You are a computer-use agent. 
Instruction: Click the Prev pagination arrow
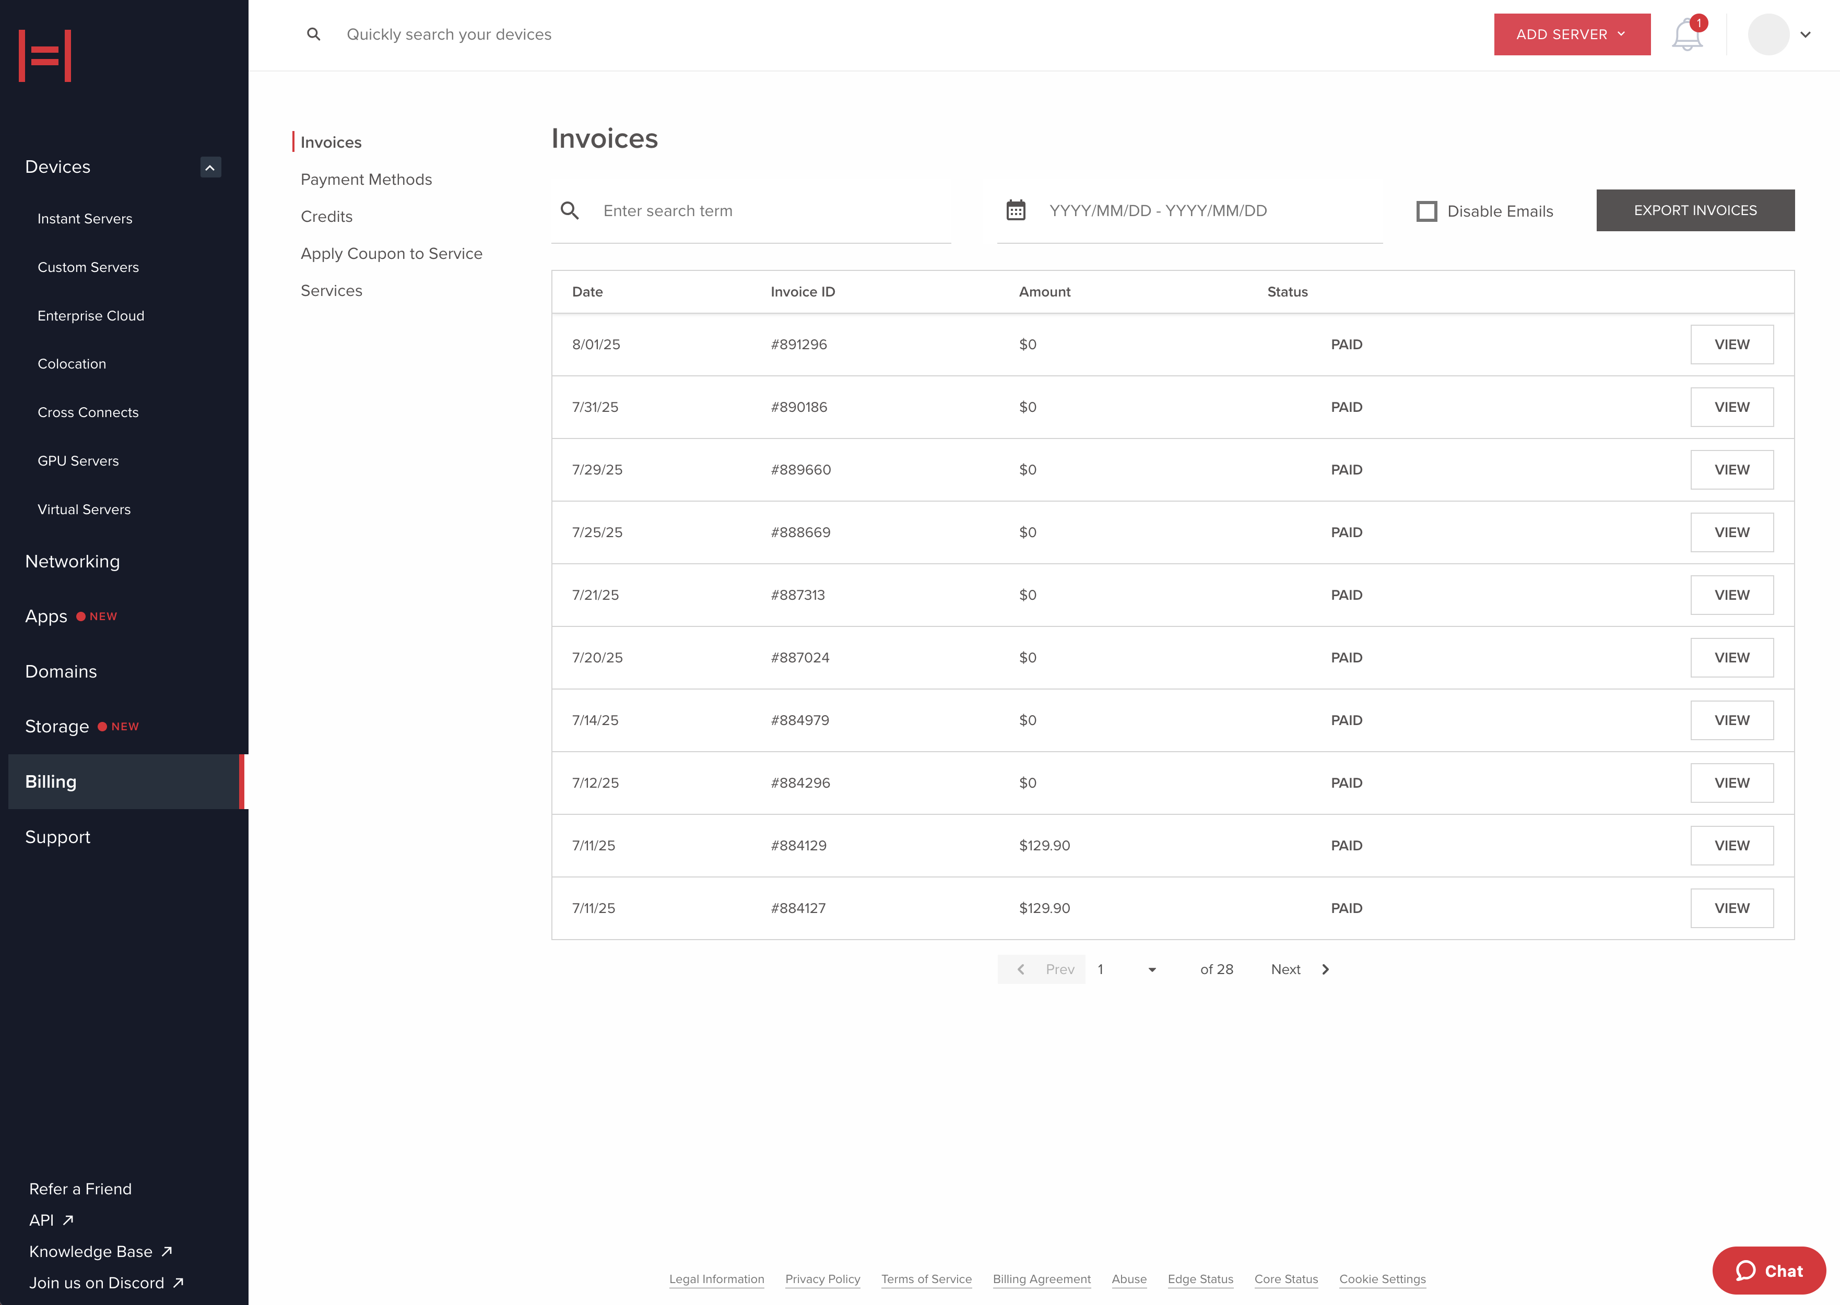[1020, 970]
